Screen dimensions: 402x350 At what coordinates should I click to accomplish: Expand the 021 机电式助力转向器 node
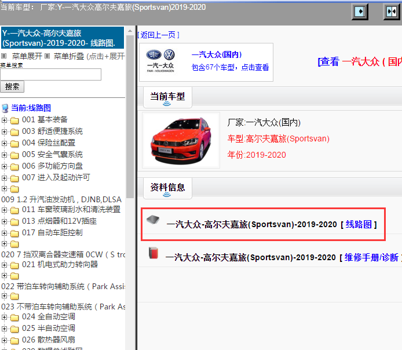click(x=5, y=265)
